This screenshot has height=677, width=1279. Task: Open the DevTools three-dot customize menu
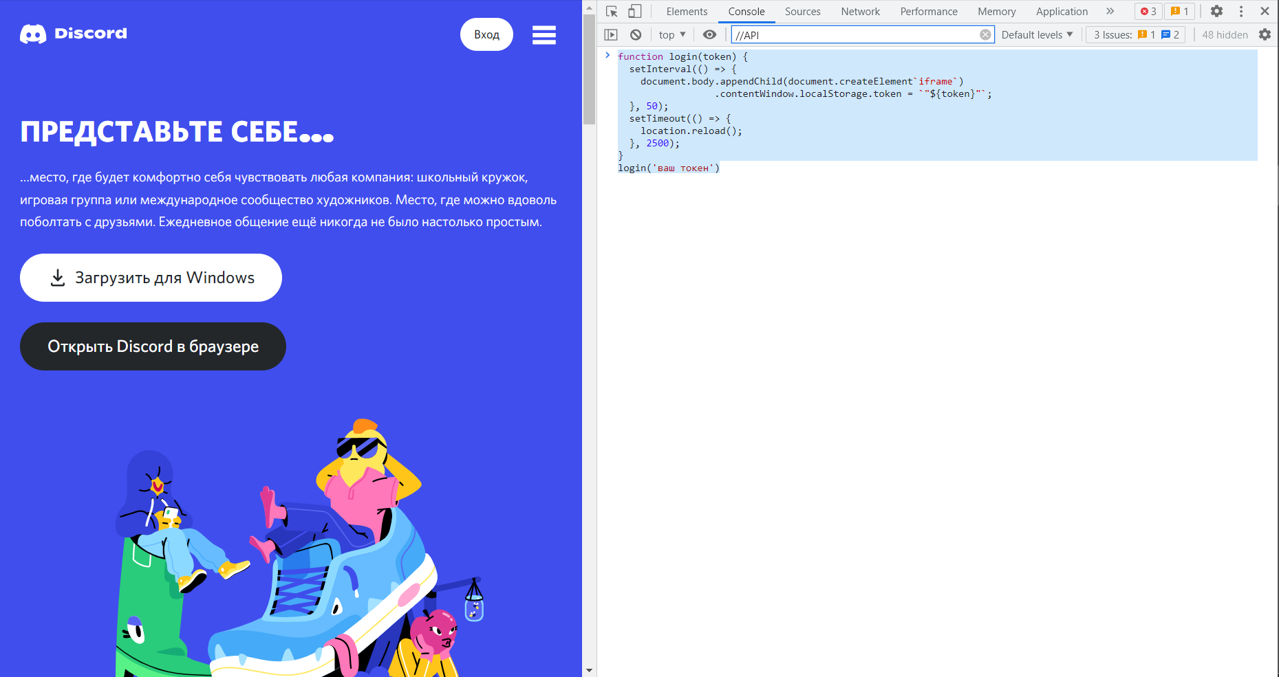click(x=1241, y=11)
